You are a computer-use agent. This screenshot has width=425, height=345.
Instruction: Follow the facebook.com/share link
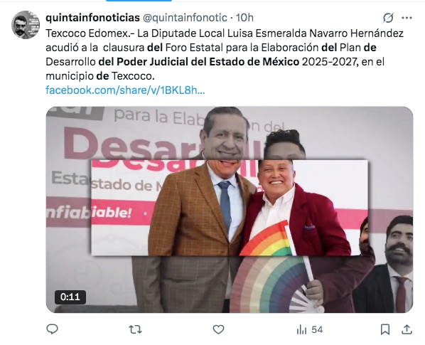[x=125, y=90]
